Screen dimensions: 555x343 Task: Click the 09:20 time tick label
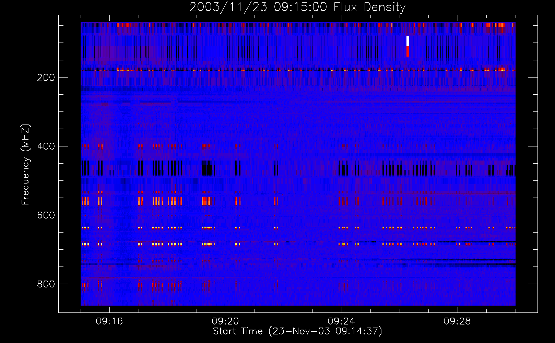(225, 321)
